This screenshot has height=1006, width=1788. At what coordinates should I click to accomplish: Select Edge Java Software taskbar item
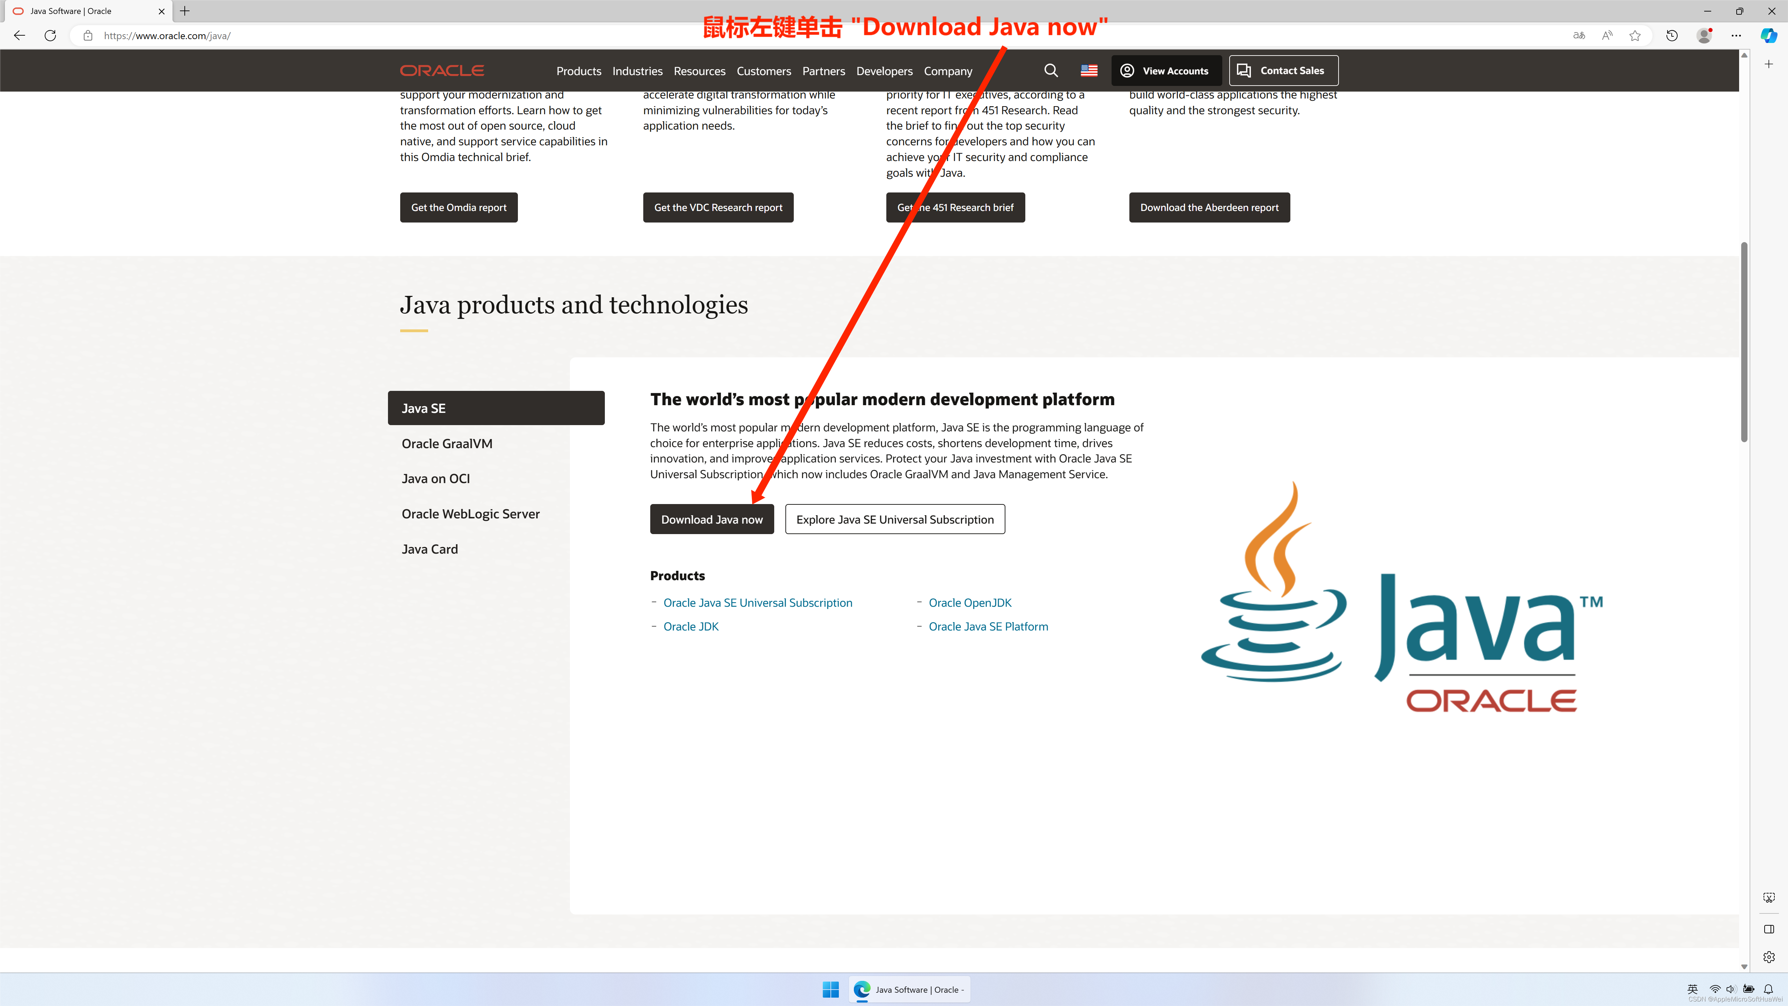coord(909,989)
